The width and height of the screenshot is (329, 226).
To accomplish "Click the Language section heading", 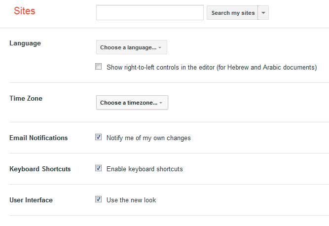I will pyautogui.click(x=25, y=43).
